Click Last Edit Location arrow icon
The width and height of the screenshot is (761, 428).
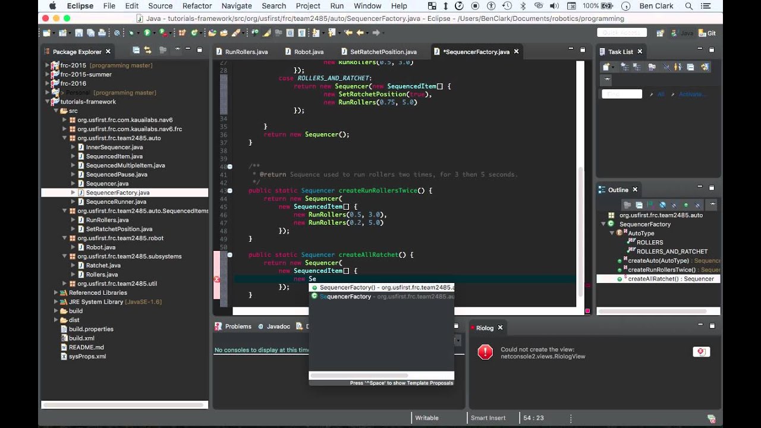[348, 33]
